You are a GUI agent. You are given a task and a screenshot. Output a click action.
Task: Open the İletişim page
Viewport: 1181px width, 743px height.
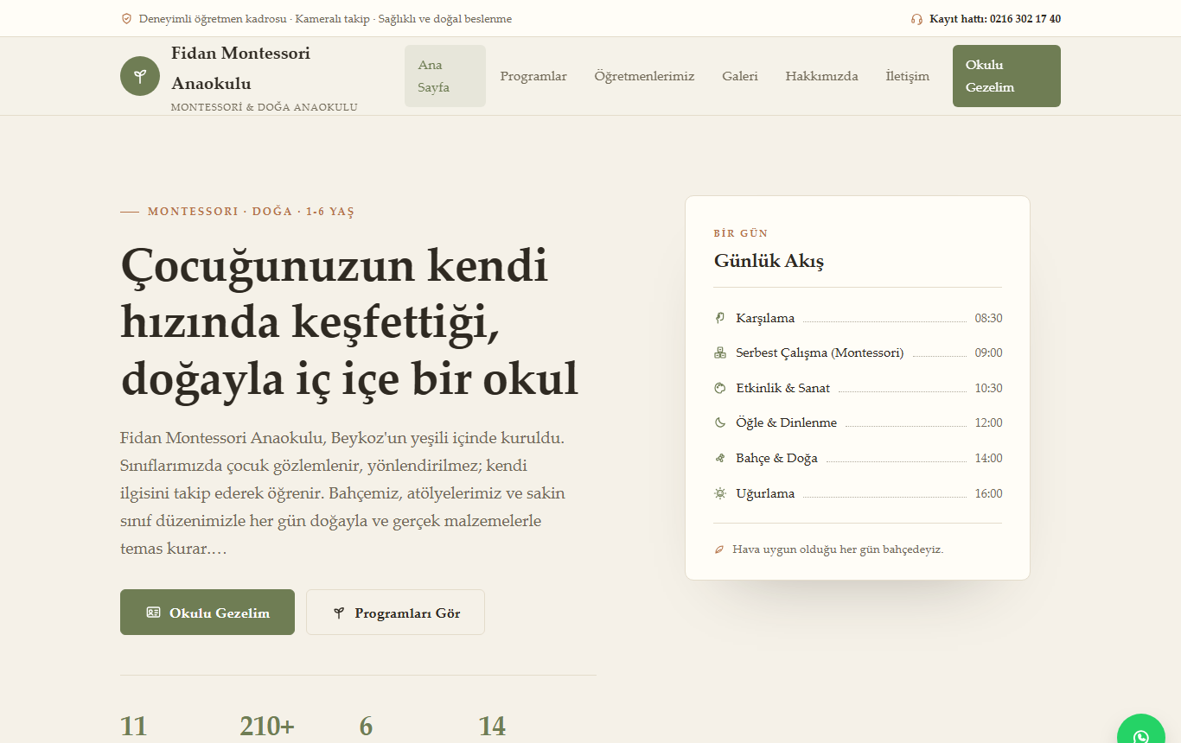(908, 76)
